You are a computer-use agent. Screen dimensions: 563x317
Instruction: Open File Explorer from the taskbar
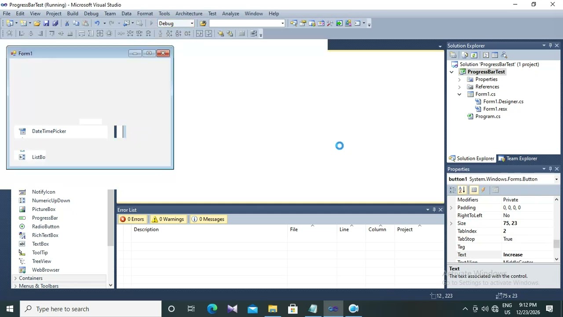[273, 309]
